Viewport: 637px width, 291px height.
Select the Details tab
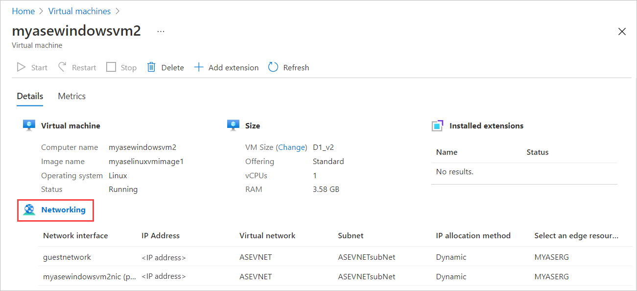pos(30,96)
